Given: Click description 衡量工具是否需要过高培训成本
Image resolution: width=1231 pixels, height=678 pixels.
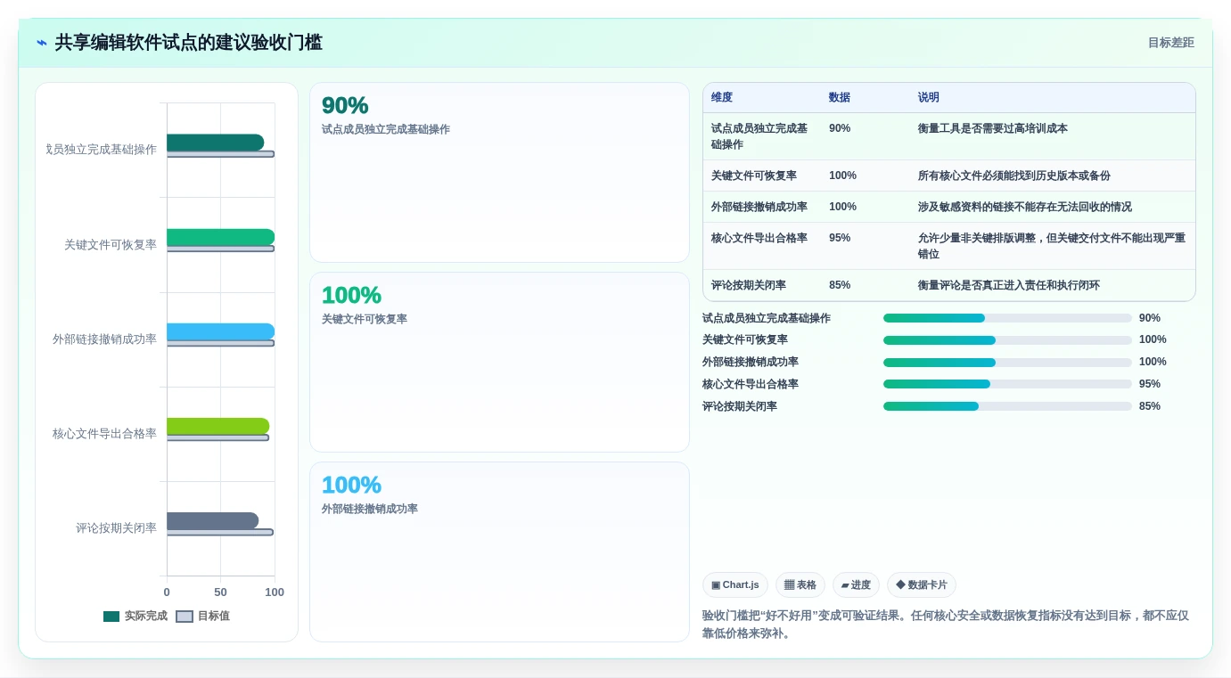Looking at the screenshot, I should (x=993, y=128).
